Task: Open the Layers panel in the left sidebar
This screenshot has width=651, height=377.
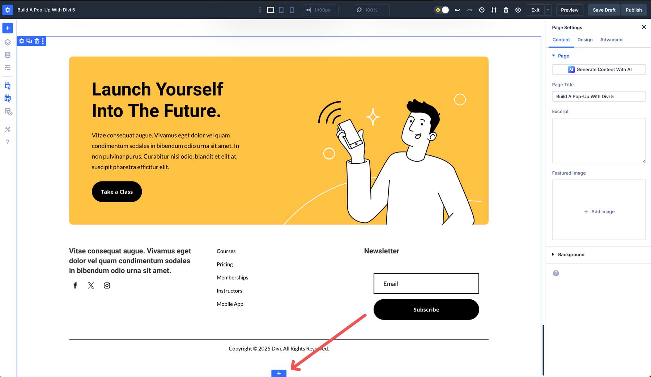Action: pos(7,42)
